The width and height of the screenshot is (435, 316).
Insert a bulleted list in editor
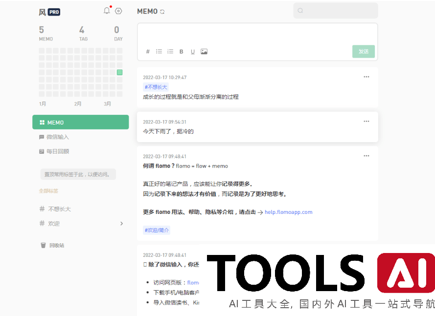[x=159, y=52]
